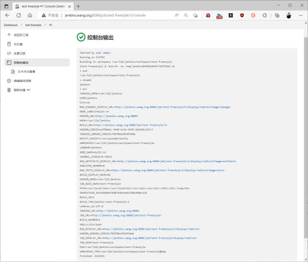Go back to previous page in browser

pyautogui.click(x=7, y=15)
